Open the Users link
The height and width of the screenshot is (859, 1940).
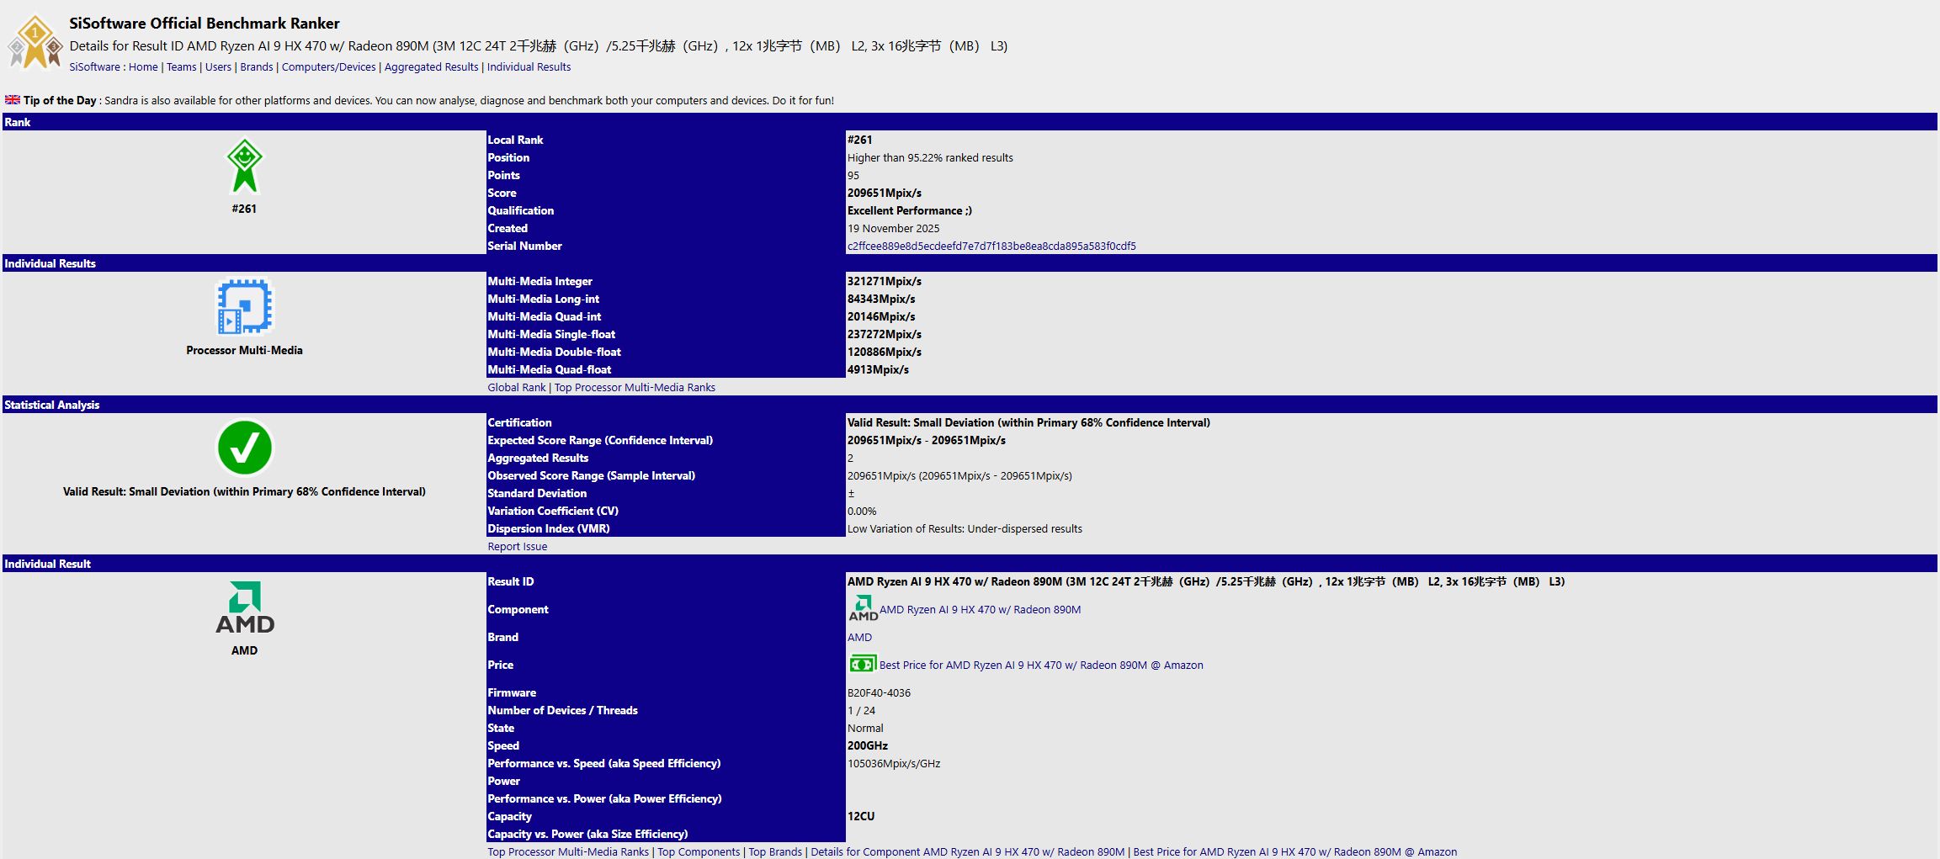pyautogui.click(x=217, y=66)
